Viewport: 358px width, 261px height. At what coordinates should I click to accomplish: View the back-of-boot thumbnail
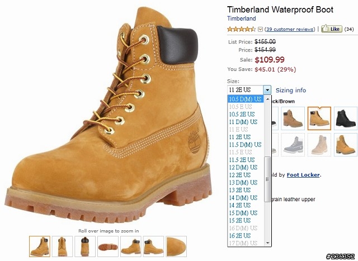click(x=85, y=246)
